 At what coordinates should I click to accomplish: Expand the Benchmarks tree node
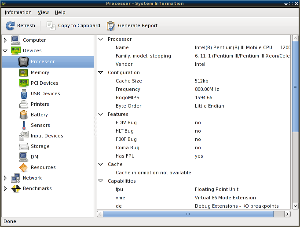5,189
